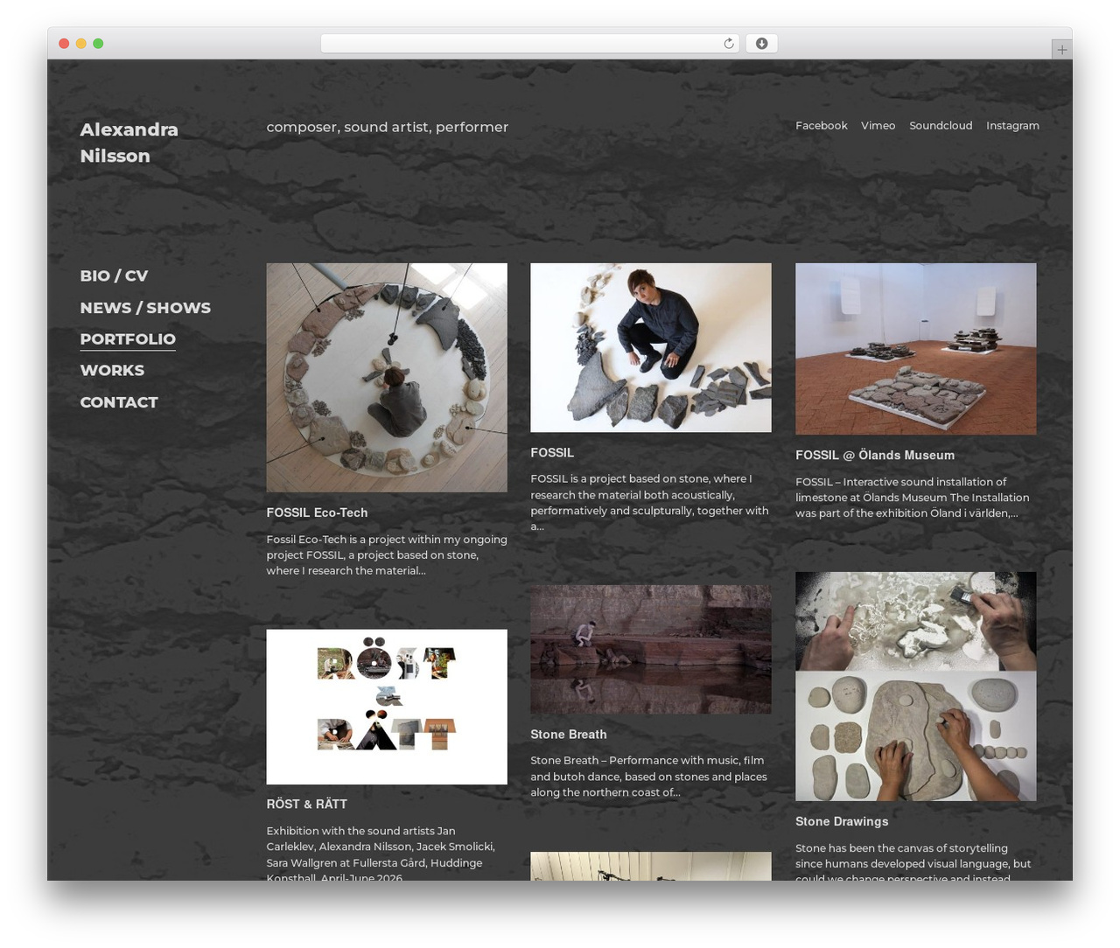Click the browser address bar
The image size is (1120, 948).
[529, 44]
